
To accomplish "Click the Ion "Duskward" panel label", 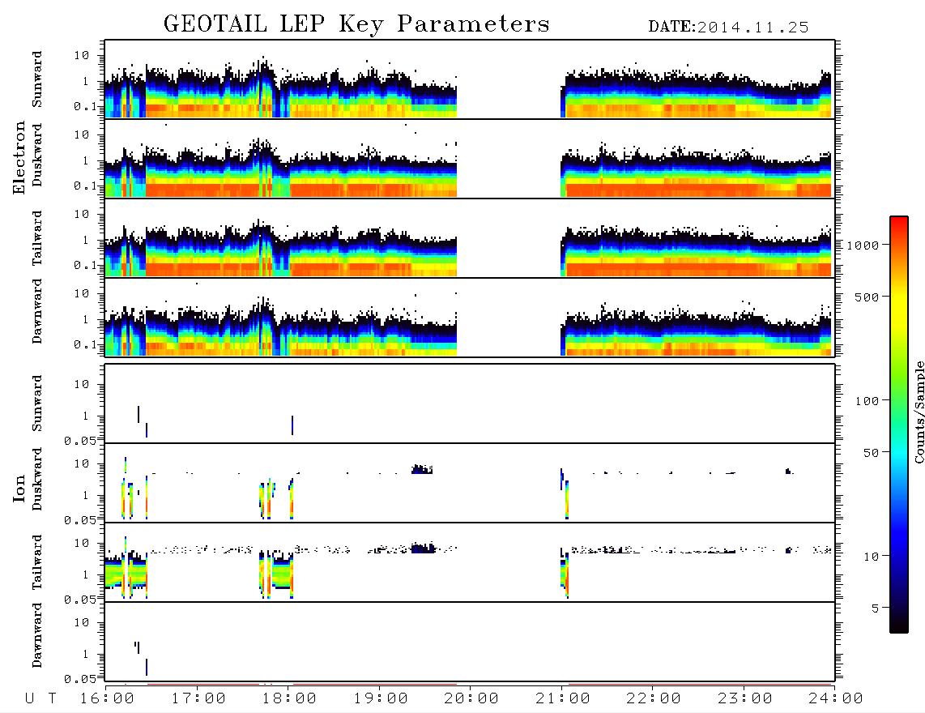I will click(x=37, y=479).
